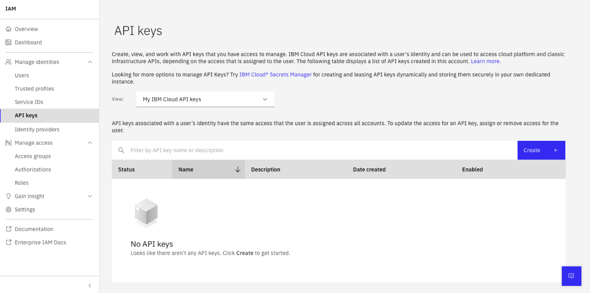Select the Gain insight lightbulb icon
The width and height of the screenshot is (590, 293).
pos(8,196)
